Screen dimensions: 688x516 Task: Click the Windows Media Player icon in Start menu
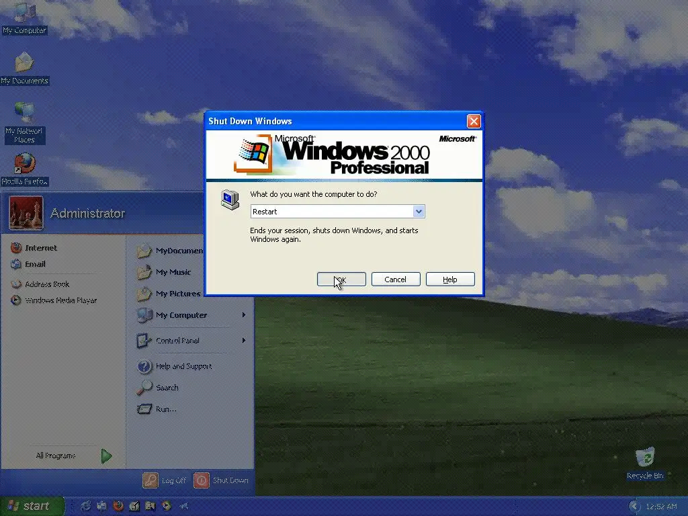(16, 300)
